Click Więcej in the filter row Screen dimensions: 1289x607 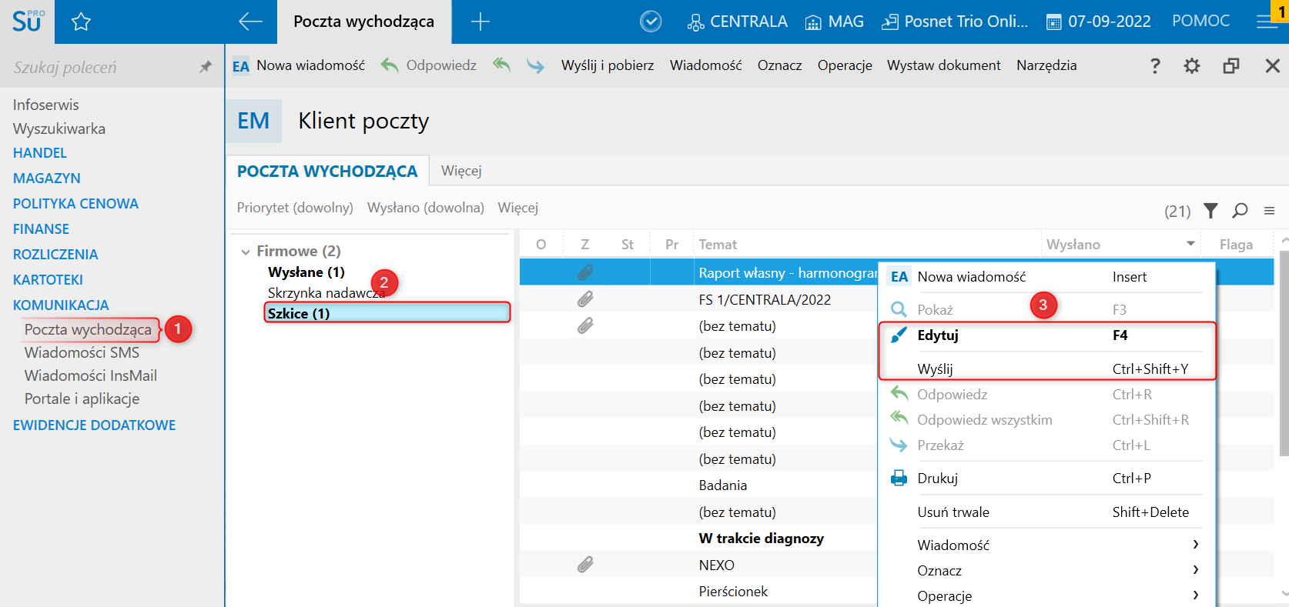518,208
